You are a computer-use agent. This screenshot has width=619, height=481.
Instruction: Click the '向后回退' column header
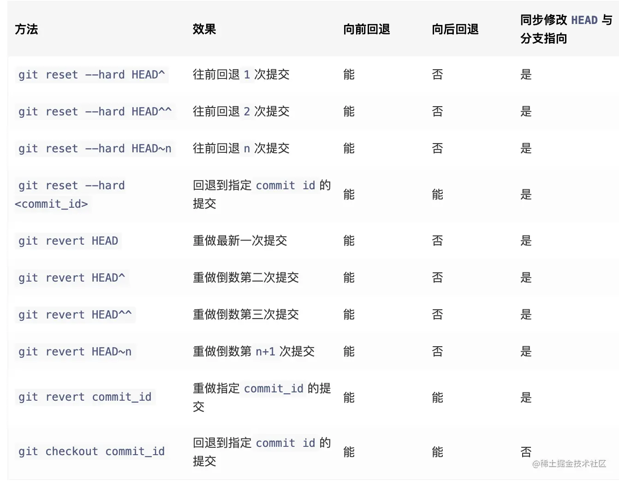point(455,29)
